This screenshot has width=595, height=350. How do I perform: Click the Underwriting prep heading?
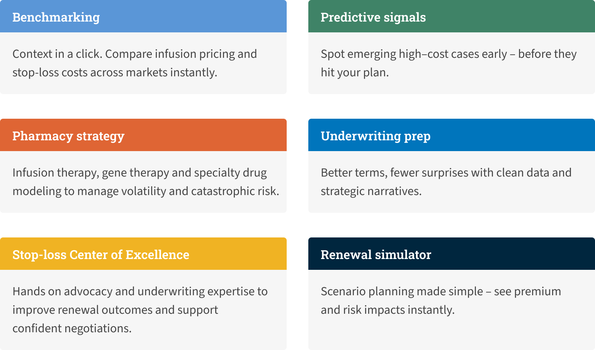pyautogui.click(x=376, y=136)
